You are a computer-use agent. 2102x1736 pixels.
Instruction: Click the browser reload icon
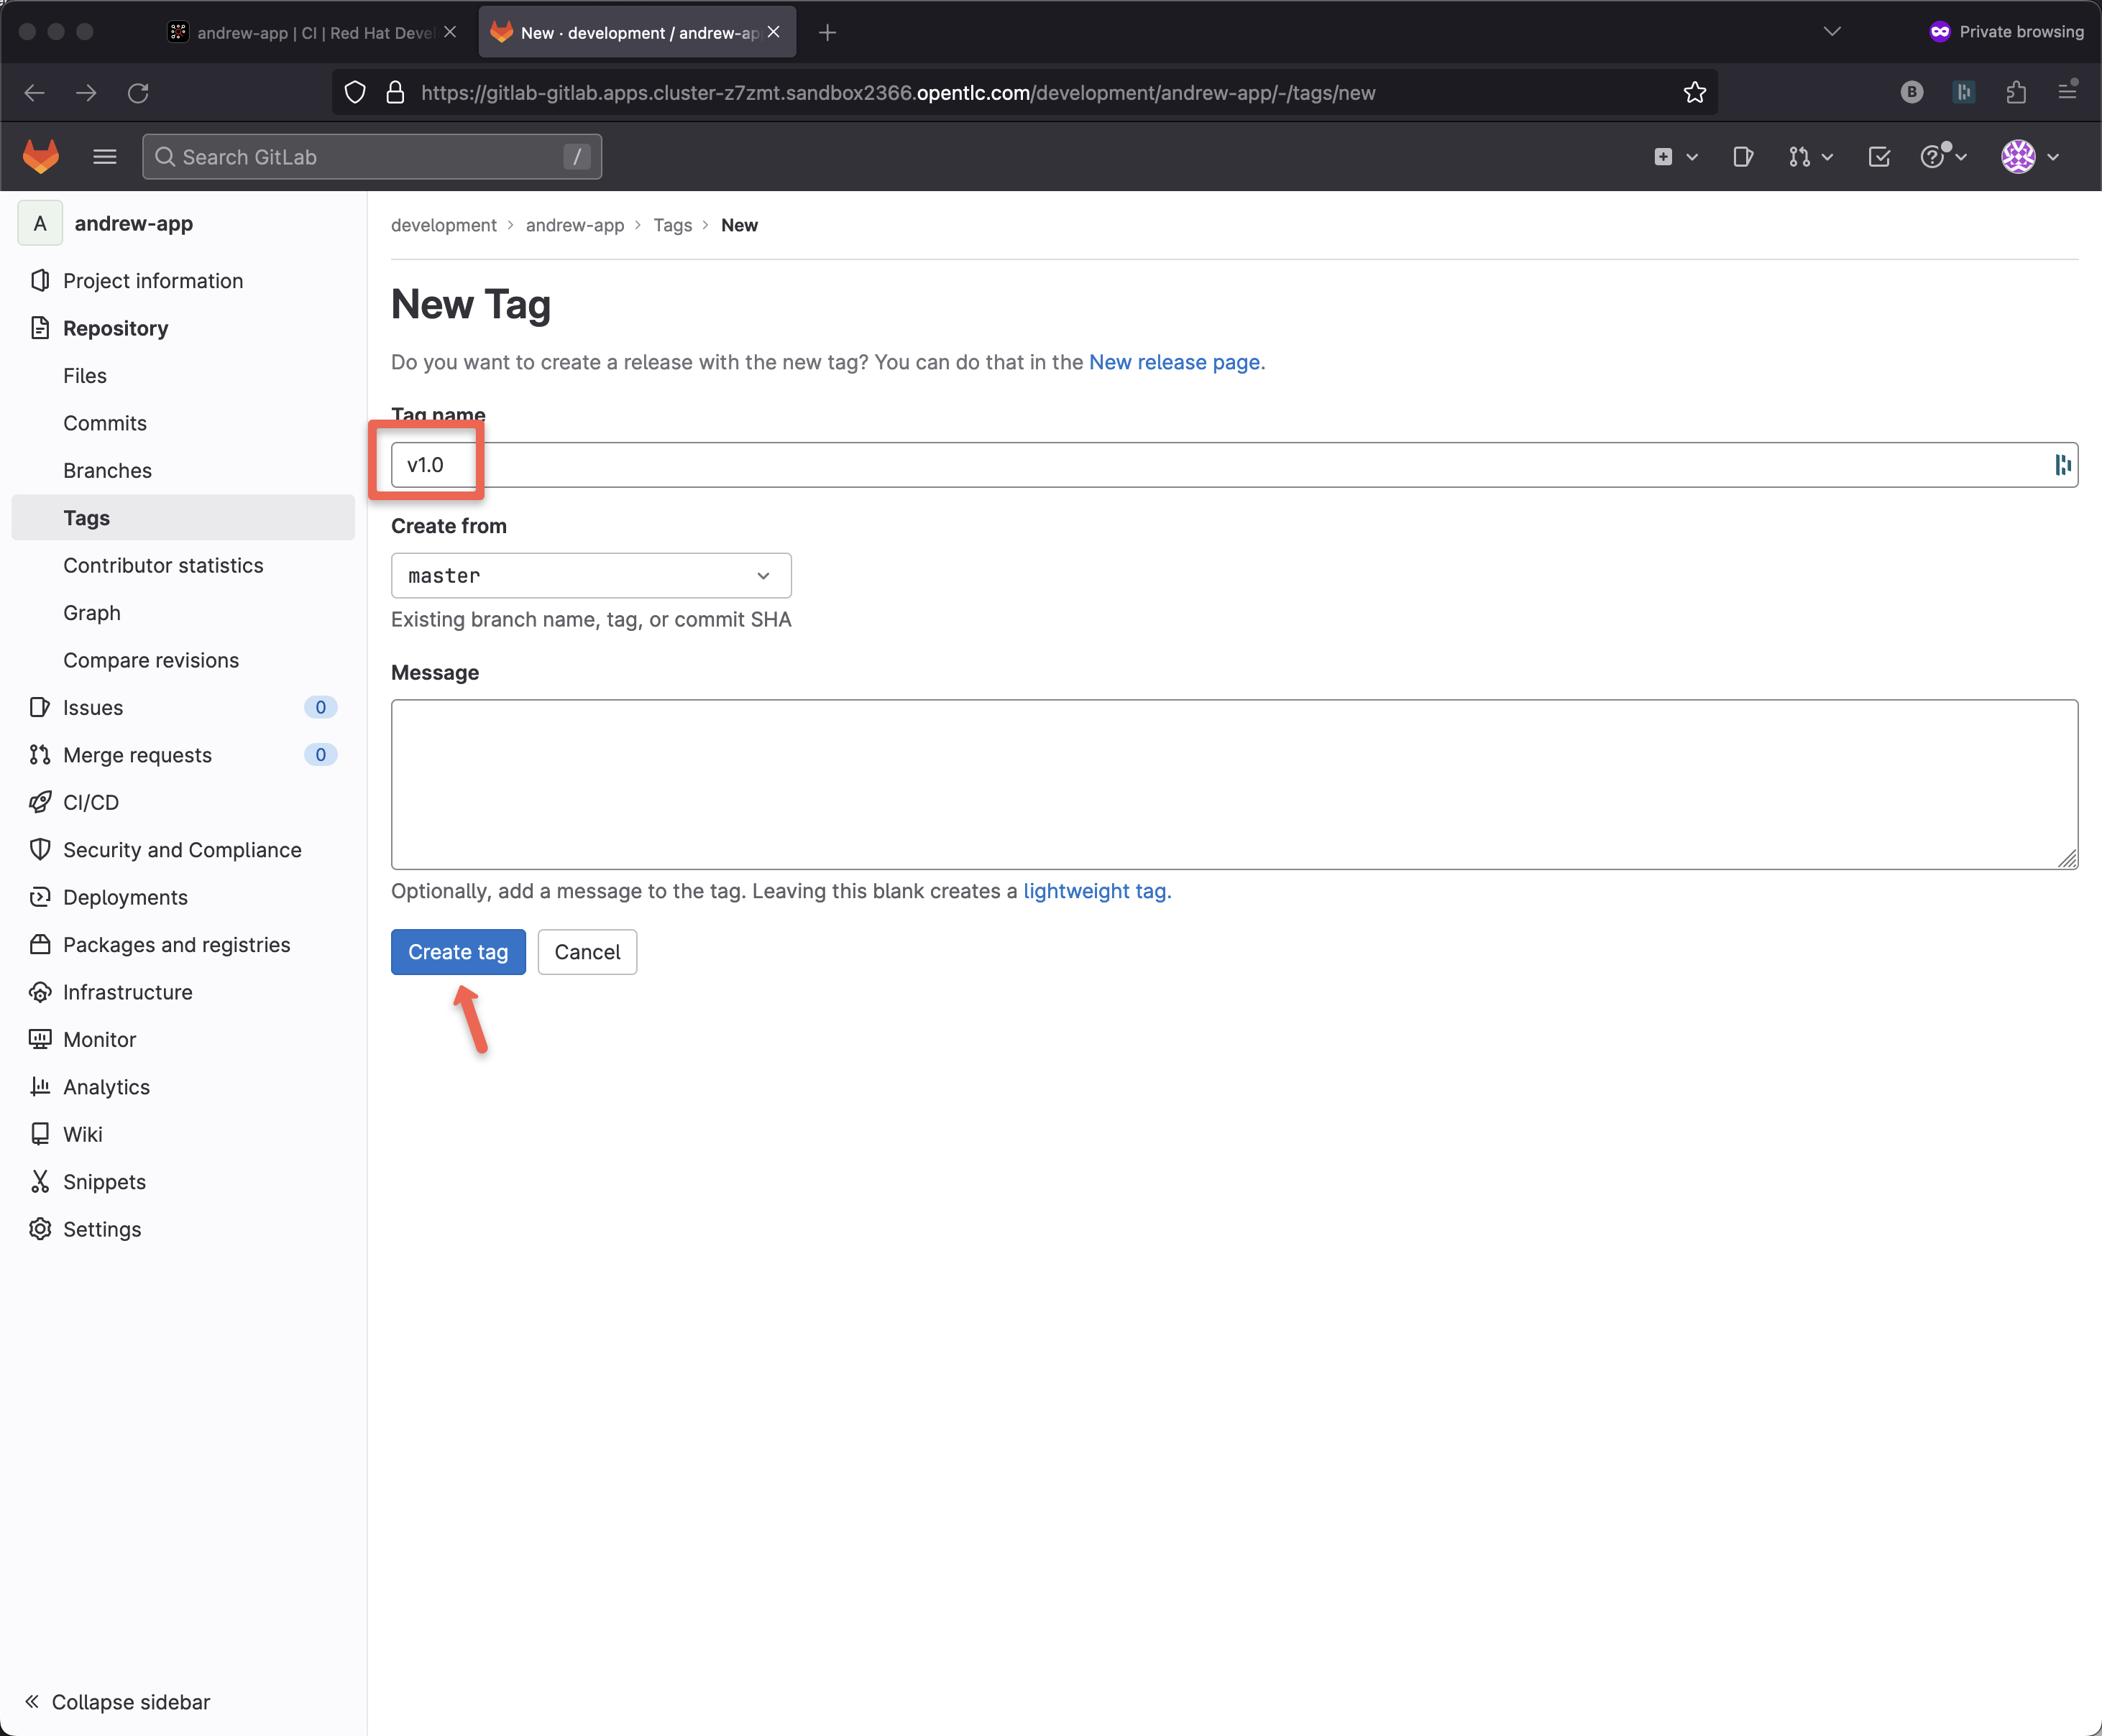point(138,93)
